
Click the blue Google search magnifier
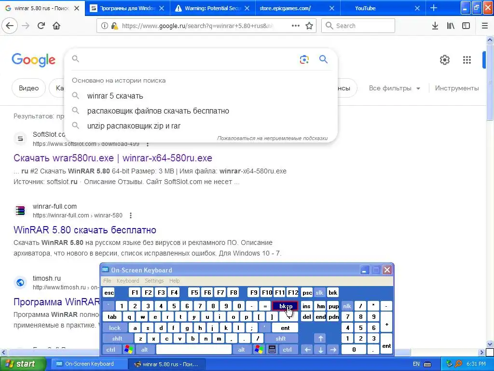(x=323, y=59)
